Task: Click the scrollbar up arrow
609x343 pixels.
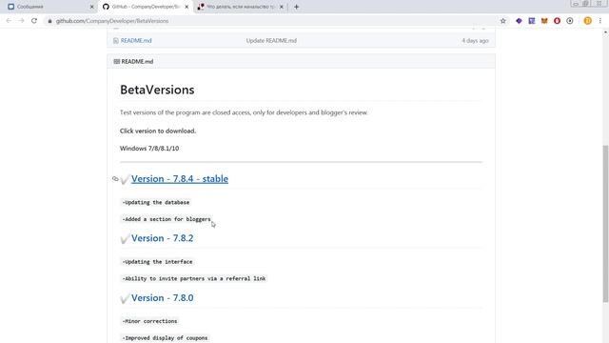Action: pos(605,32)
